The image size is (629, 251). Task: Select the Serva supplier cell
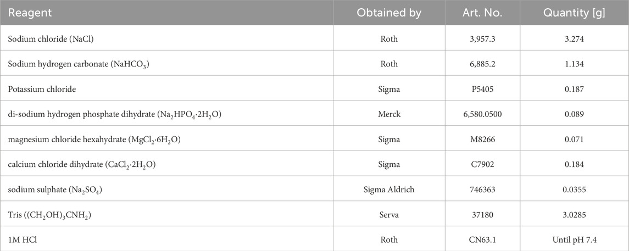point(389,215)
